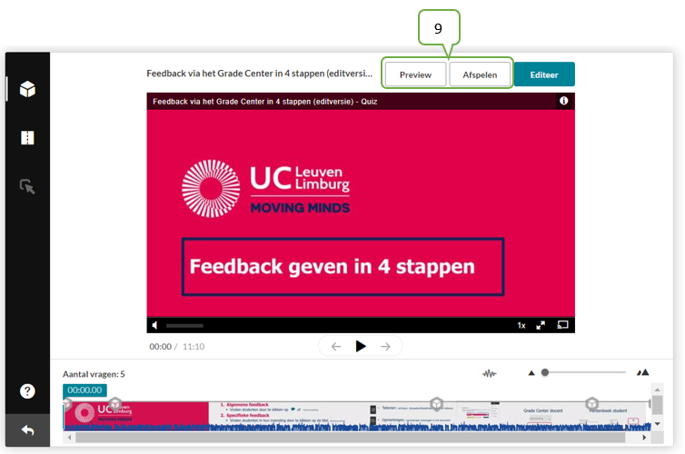Click the 'Aantal vragen: 5' label
685x454 pixels.
click(x=94, y=374)
